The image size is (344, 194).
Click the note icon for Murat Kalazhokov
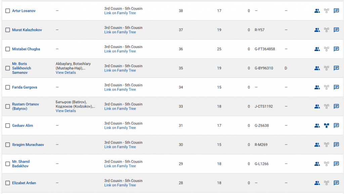click(336, 30)
